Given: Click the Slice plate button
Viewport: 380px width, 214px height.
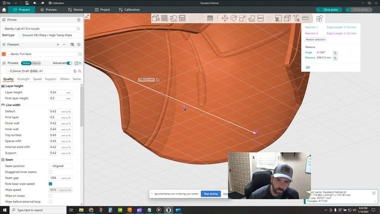Looking at the screenshot, I should tap(331, 10).
